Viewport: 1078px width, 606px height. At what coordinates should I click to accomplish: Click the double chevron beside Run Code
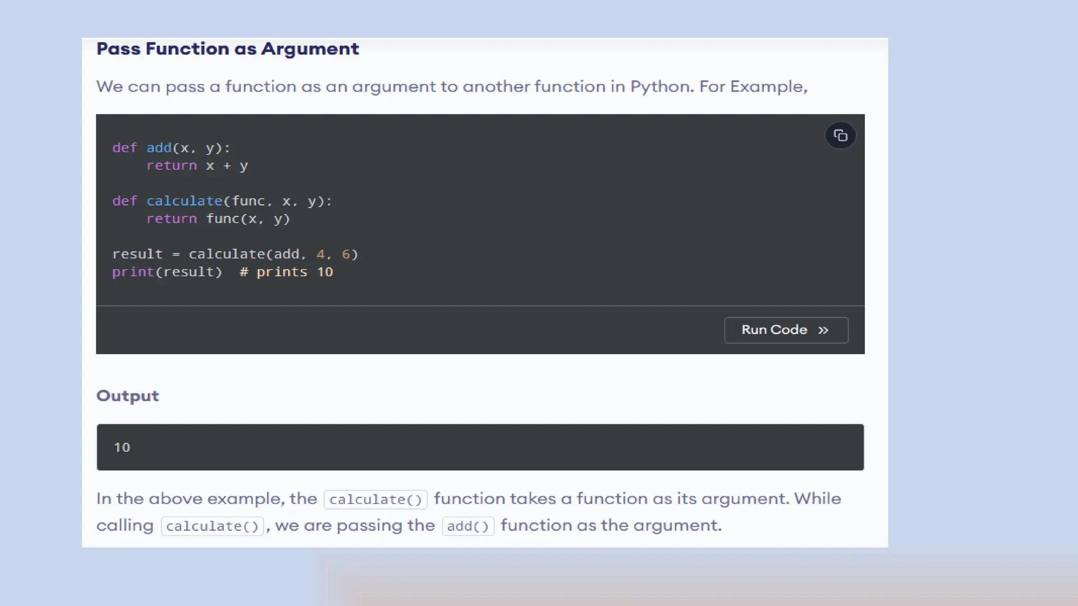(823, 330)
